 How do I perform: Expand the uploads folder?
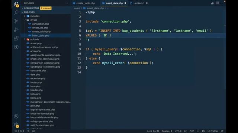point(35,40)
